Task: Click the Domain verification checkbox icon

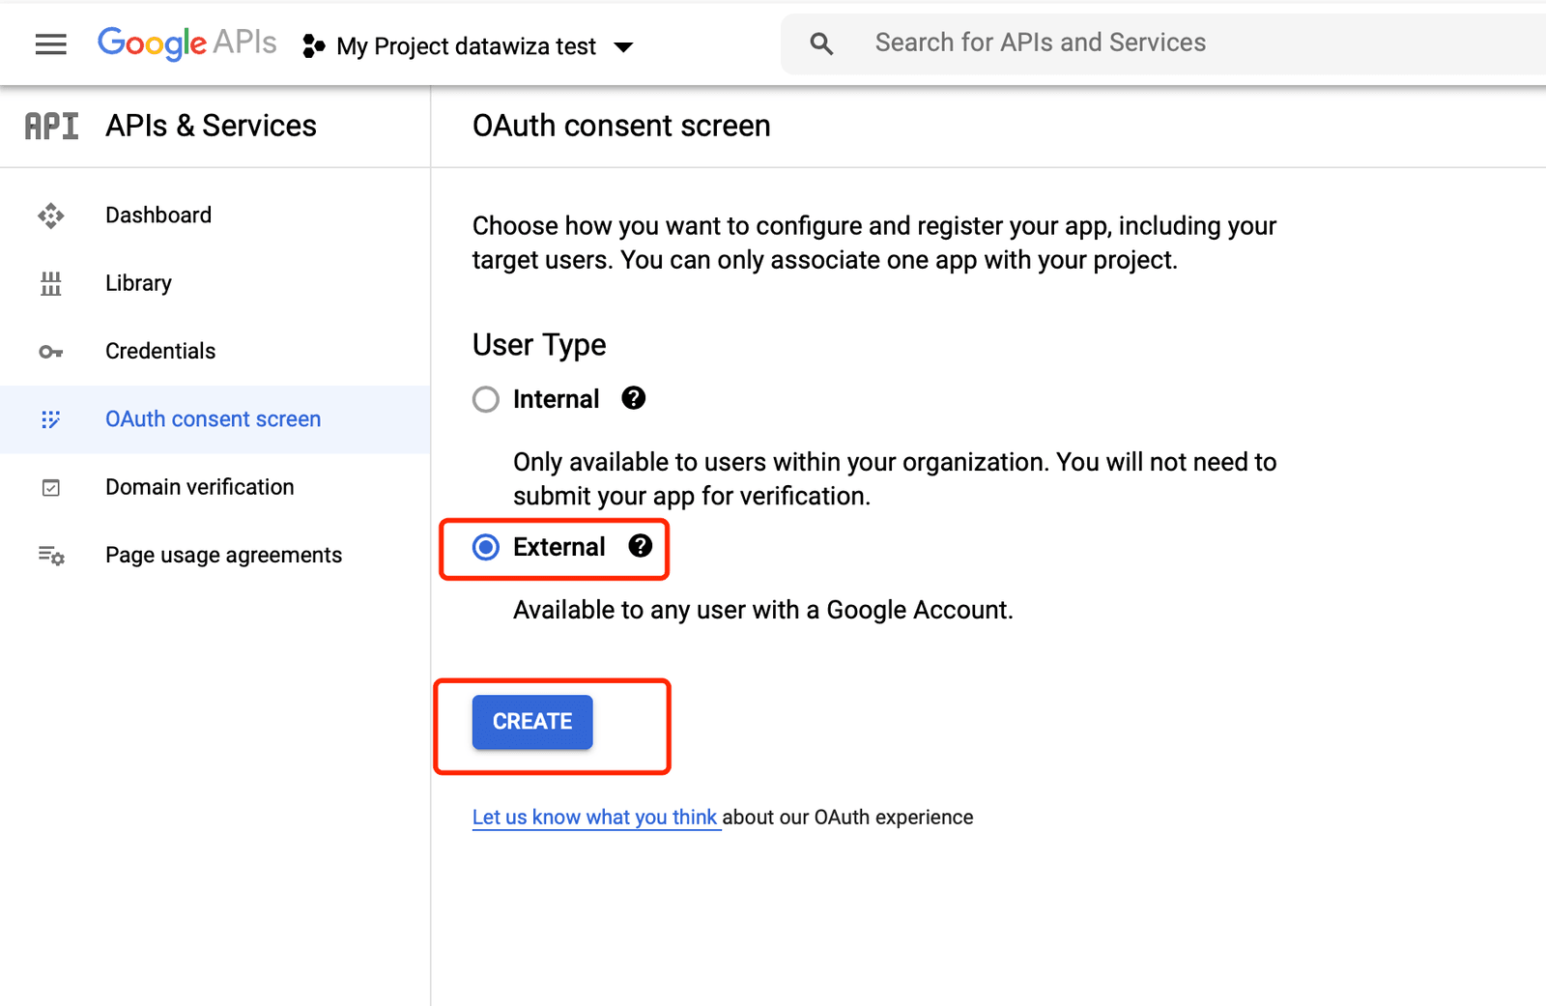Action: [51, 488]
